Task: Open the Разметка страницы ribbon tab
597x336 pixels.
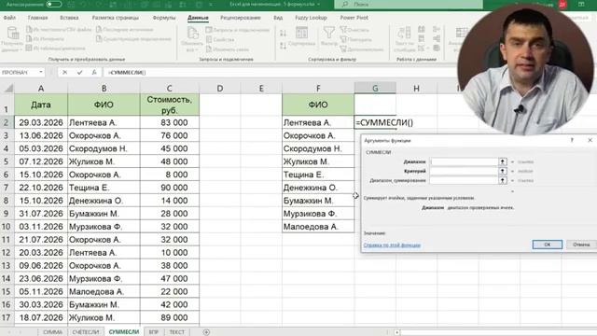Action: point(116,18)
